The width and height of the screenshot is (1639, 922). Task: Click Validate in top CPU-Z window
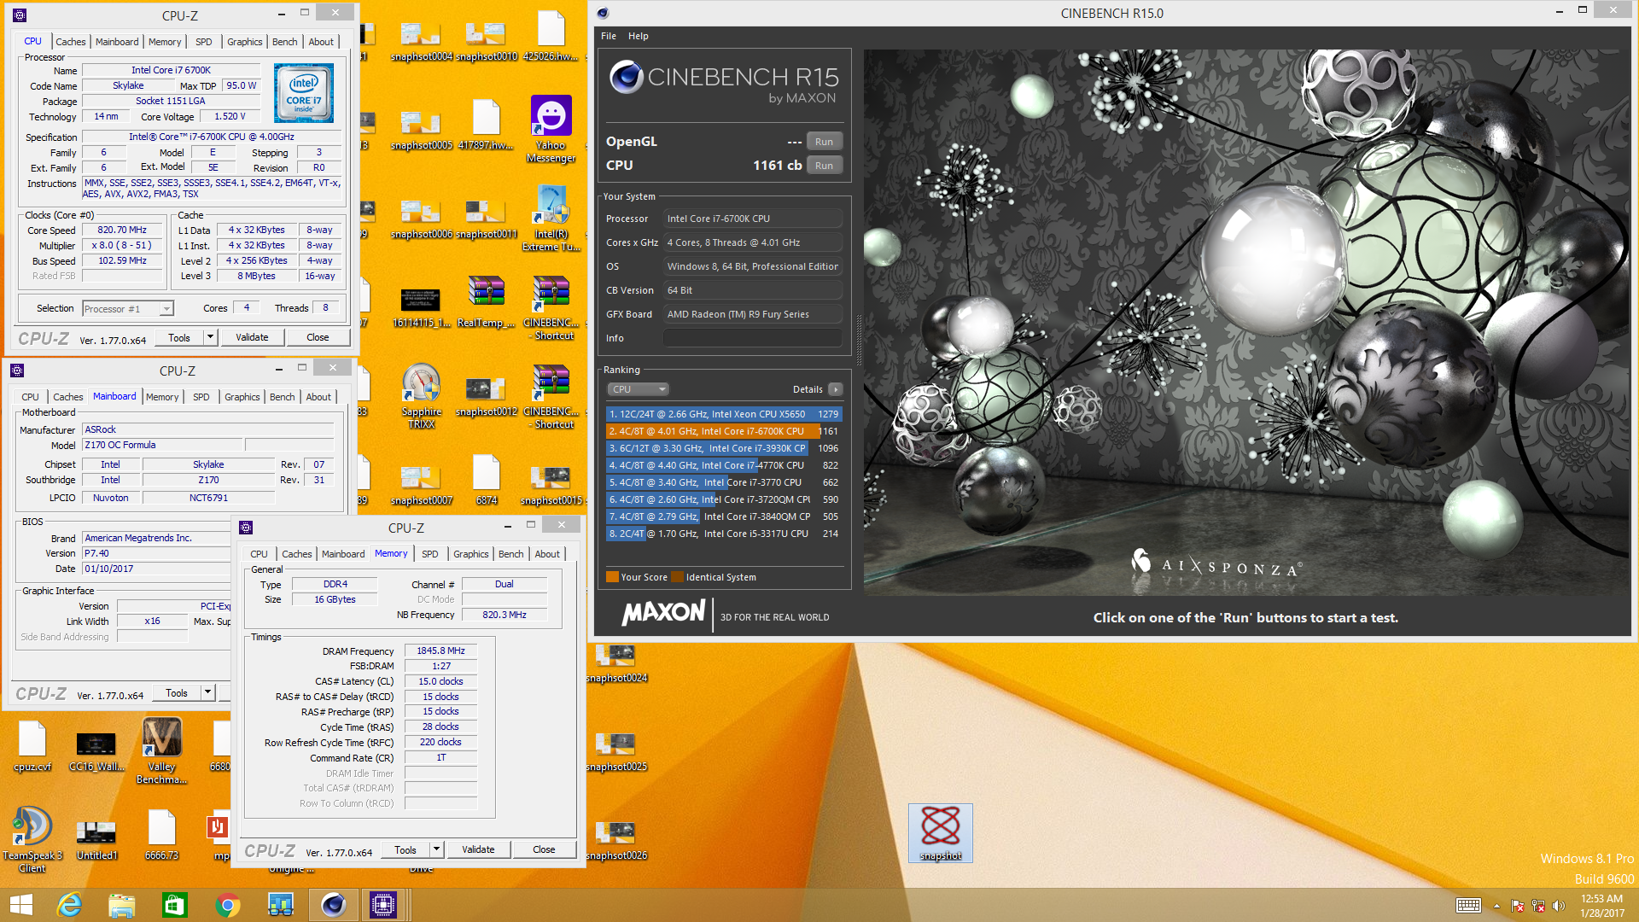(252, 337)
